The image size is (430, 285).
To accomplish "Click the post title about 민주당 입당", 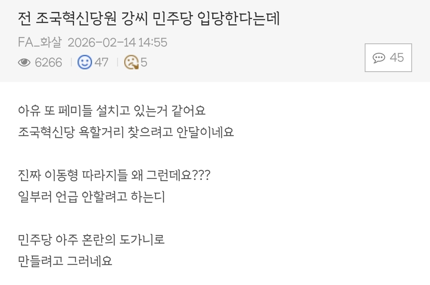I will (x=149, y=18).
